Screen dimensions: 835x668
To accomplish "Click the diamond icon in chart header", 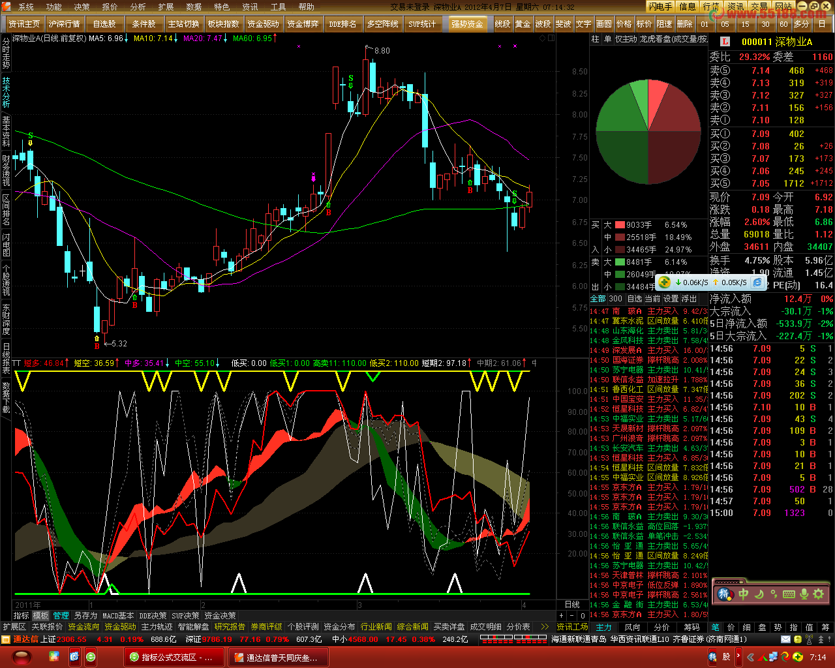I will (x=543, y=38).
